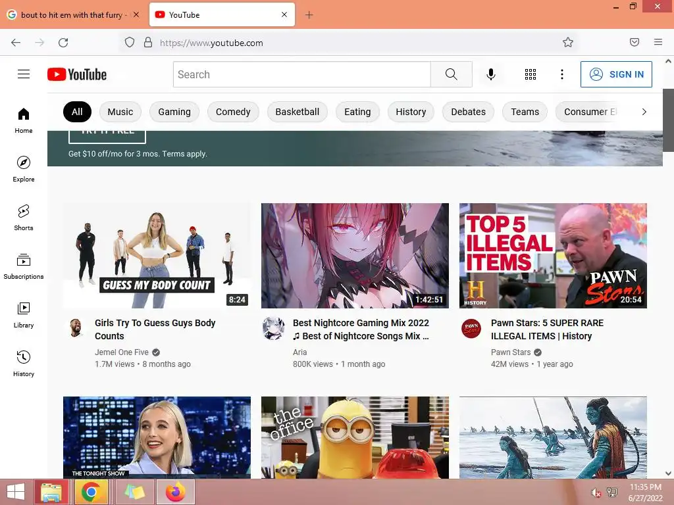Open the Pawn Stars channel avatar

coord(471,329)
